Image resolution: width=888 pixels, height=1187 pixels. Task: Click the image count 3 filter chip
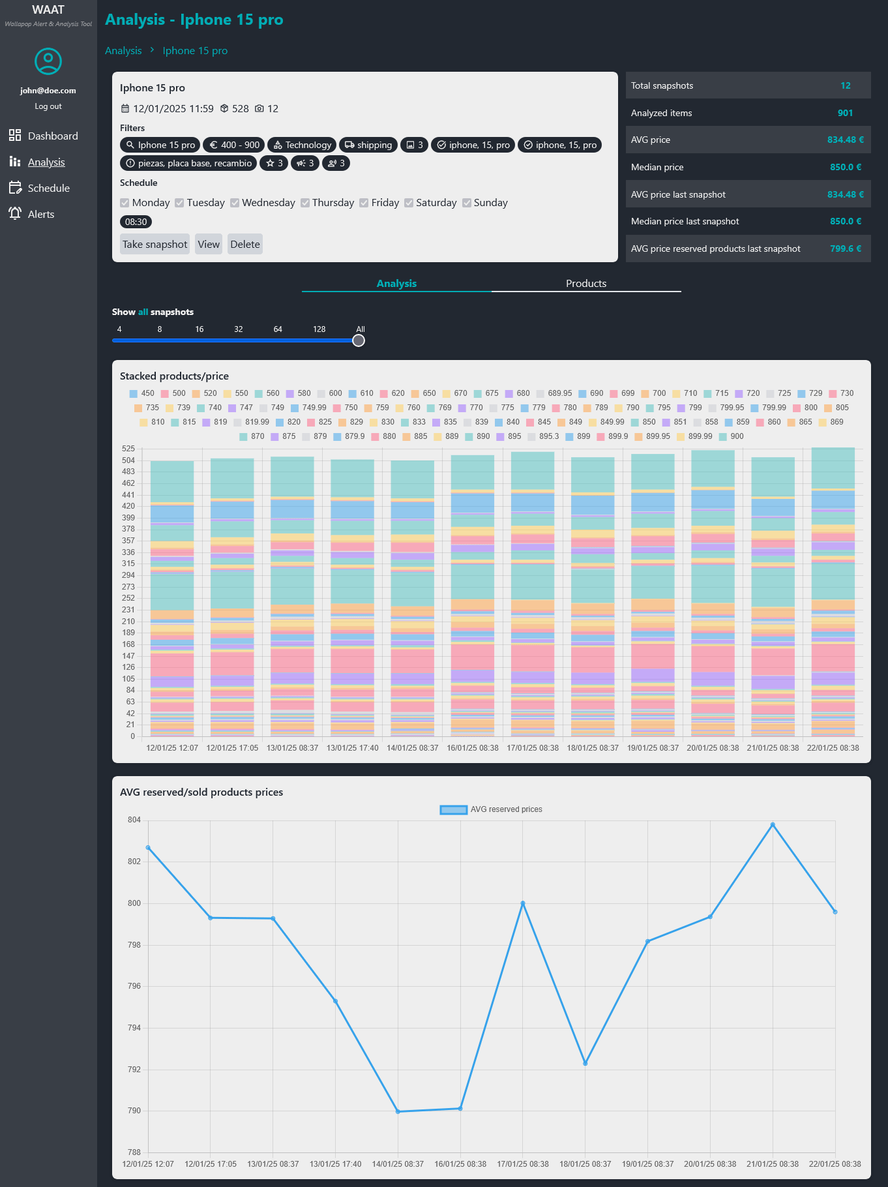coord(415,145)
